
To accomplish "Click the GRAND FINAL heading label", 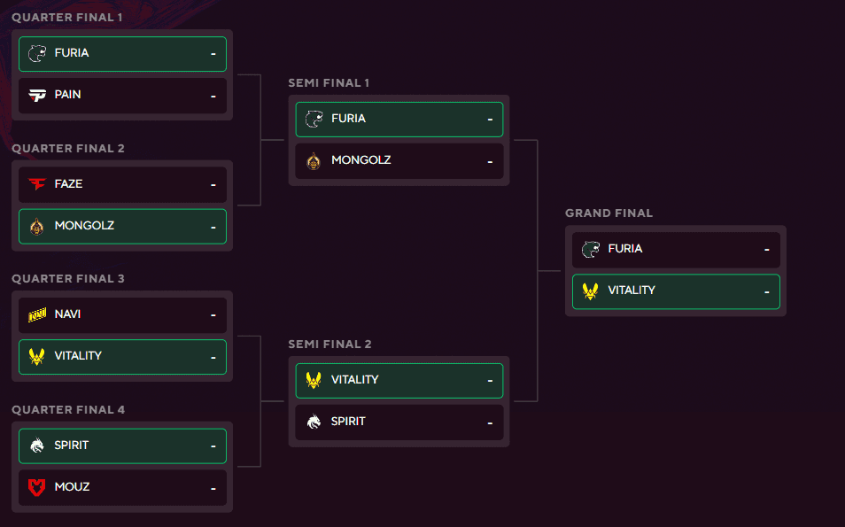I will [609, 213].
